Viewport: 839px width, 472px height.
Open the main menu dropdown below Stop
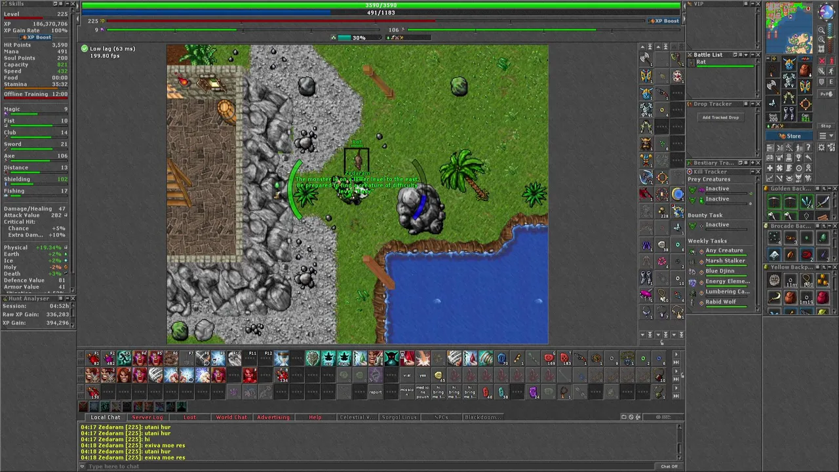(x=826, y=136)
